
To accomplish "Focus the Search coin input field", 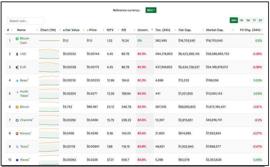I will [x=26, y=21].
